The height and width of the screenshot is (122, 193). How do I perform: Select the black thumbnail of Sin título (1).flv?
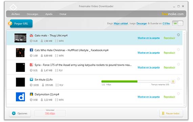tap(20, 82)
